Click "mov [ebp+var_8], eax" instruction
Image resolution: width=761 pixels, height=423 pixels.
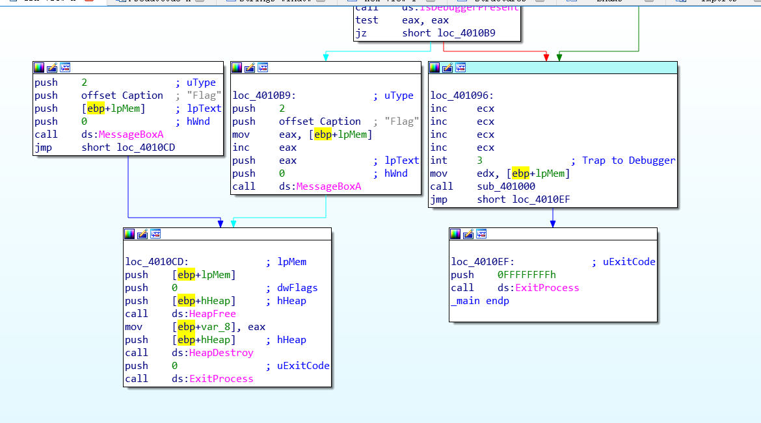195,327
